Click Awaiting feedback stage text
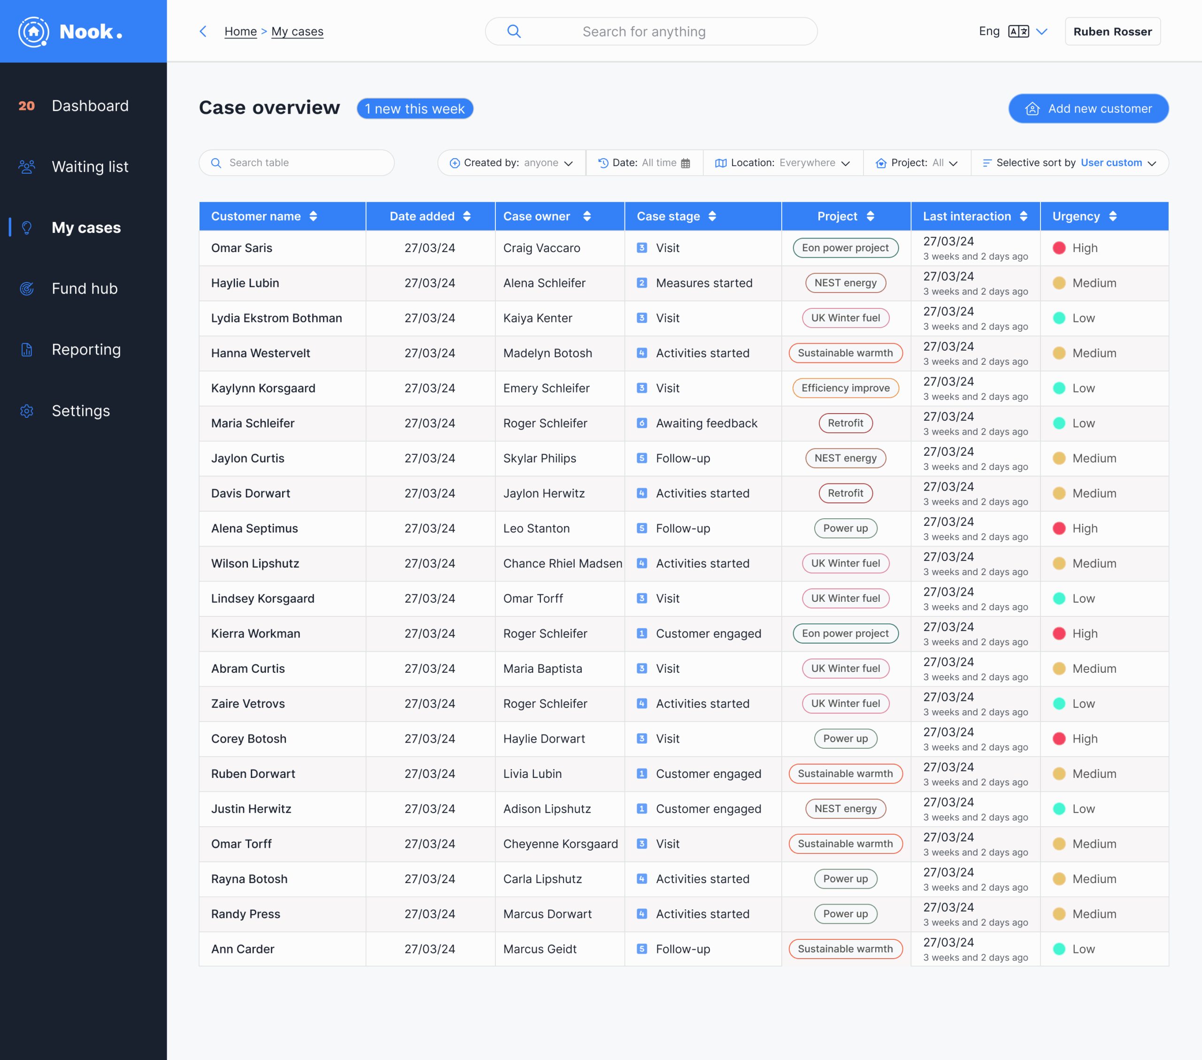The height and width of the screenshot is (1060, 1202). [x=706, y=423]
